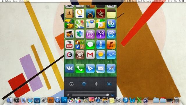Open the purple iTunes Store app

[x=90, y=34]
